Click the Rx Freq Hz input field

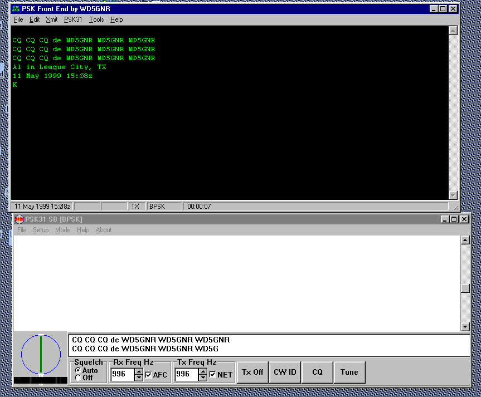tap(122, 375)
